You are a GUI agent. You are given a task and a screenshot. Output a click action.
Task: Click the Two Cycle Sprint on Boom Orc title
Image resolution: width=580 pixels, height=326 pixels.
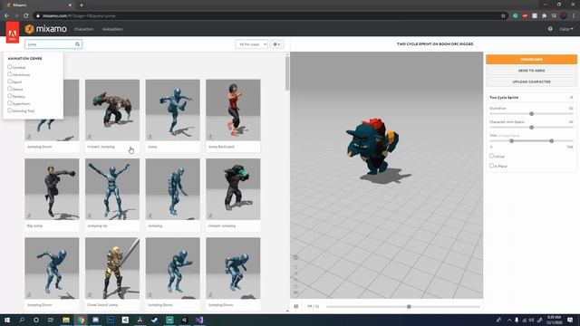(435, 44)
